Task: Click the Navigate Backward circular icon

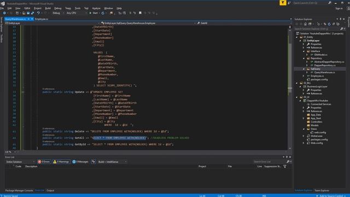Action: (x=4, y=13)
